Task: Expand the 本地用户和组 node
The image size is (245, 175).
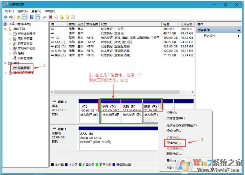Action: coord(10,48)
